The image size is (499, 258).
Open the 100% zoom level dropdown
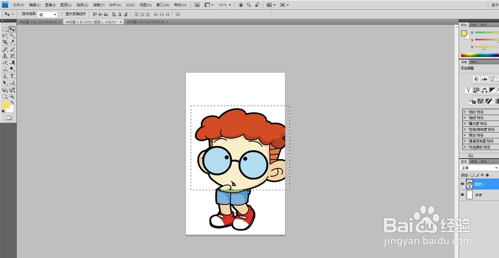225,5
